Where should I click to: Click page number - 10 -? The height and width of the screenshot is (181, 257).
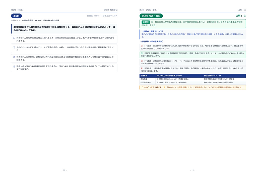[x=64, y=170]
